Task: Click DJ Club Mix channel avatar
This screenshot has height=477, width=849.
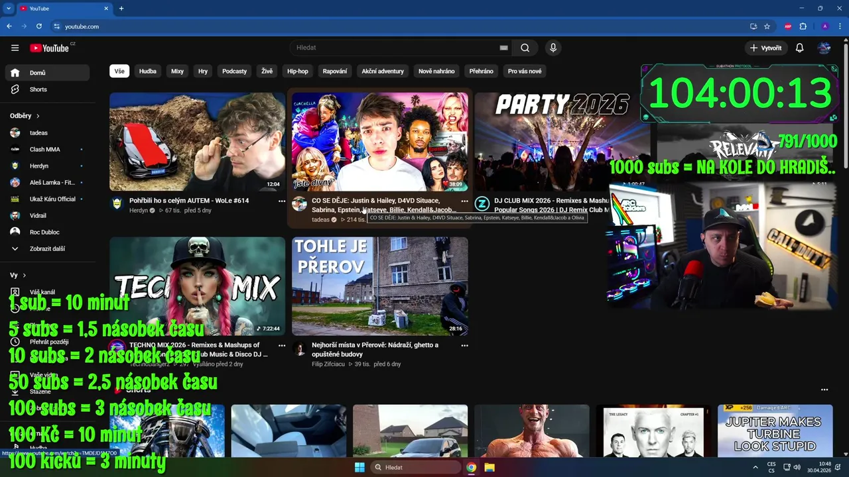Action: [x=482, y=204]
